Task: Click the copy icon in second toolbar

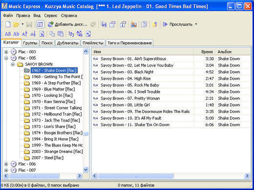Action: click(52, 34)
